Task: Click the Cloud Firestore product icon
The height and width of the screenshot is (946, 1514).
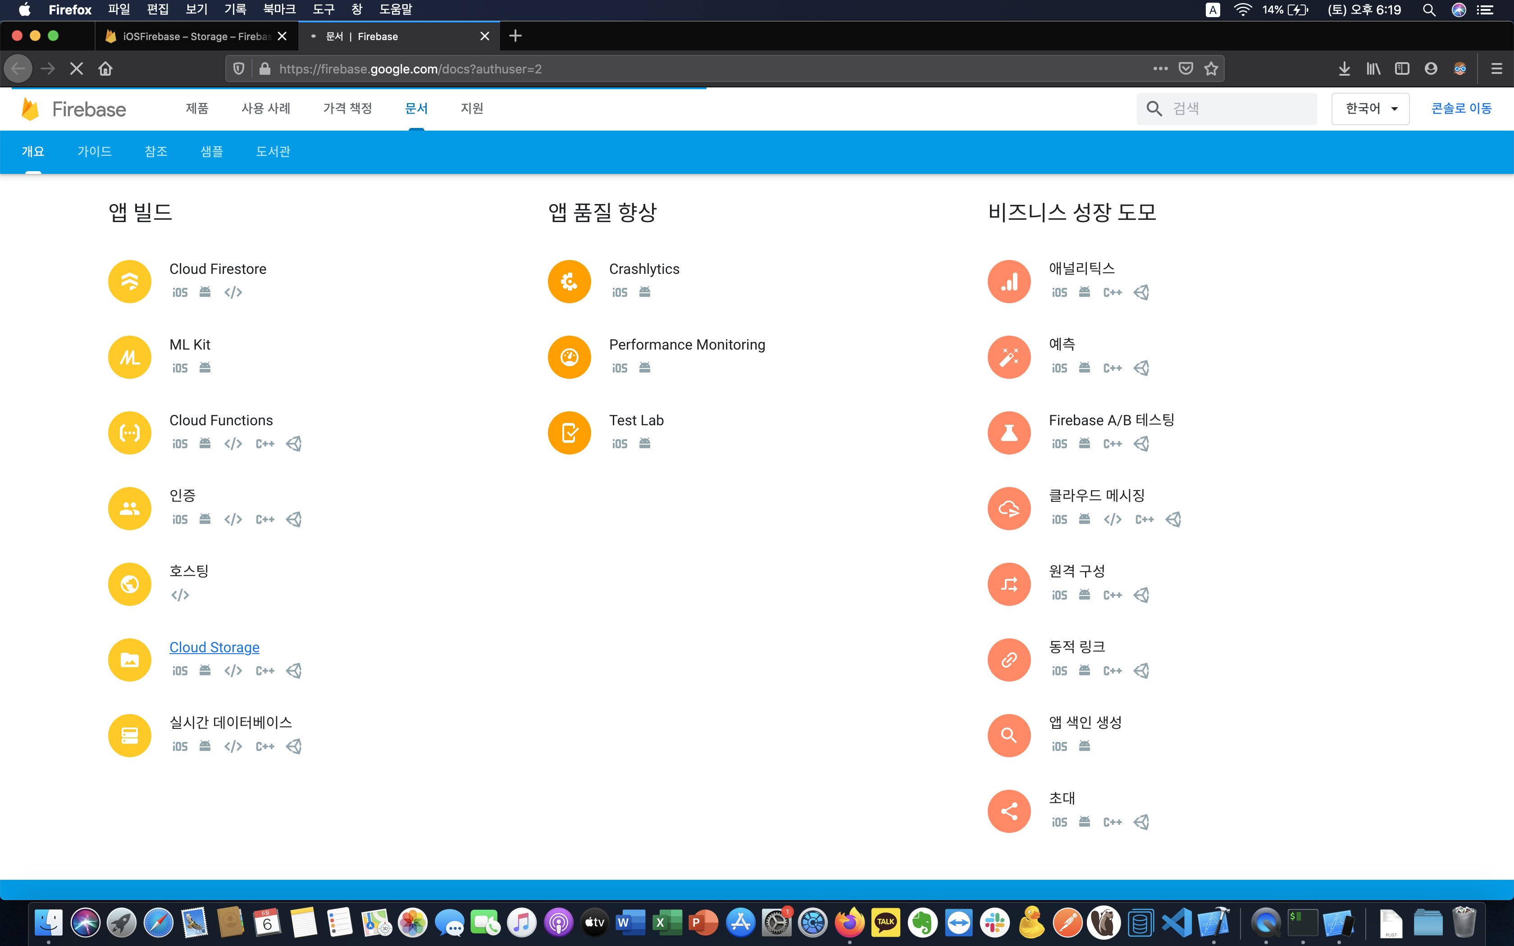Action: (x=129, y=282)
